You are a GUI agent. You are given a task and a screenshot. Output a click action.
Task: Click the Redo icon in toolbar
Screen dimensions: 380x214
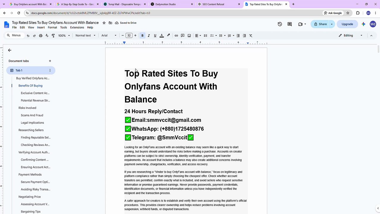[34, 36]
